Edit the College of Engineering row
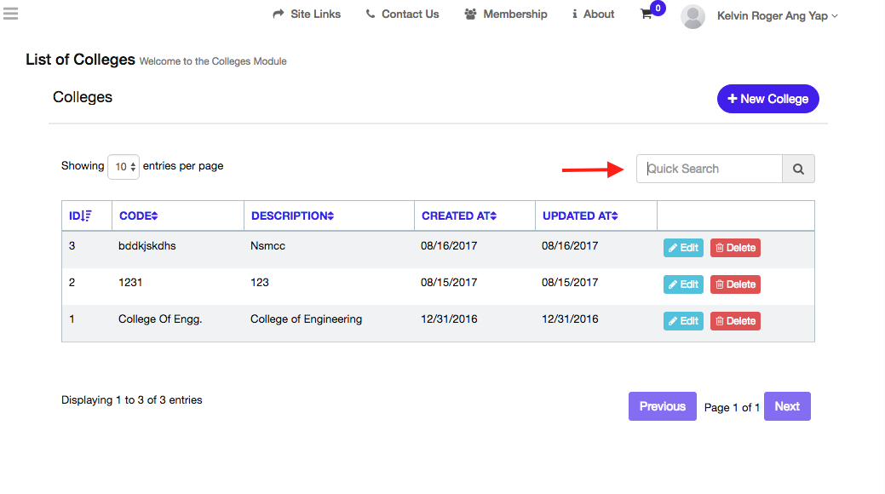885x494 pixels. (683, 321)
